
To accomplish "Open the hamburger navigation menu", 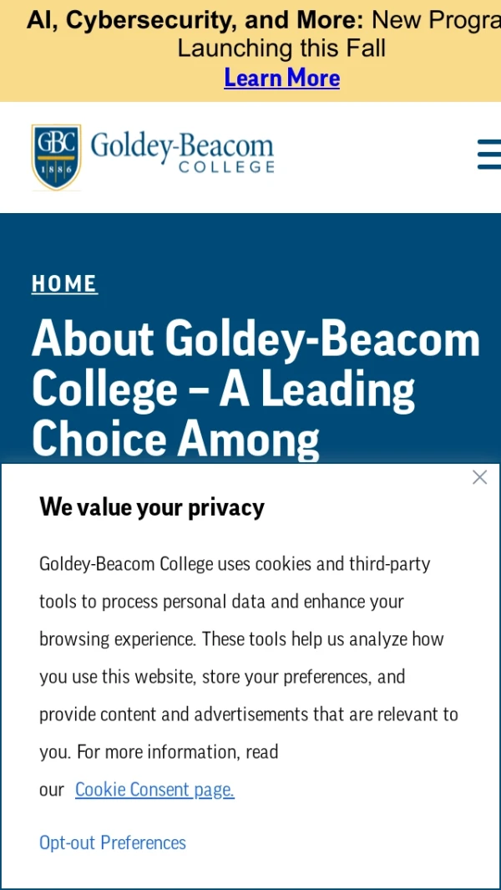I will coord(488,155).
